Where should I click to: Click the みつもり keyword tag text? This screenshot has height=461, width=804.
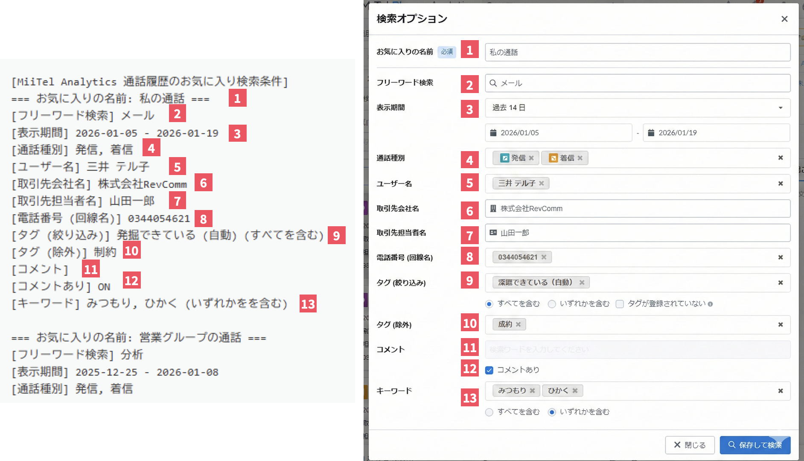point(512,391)
